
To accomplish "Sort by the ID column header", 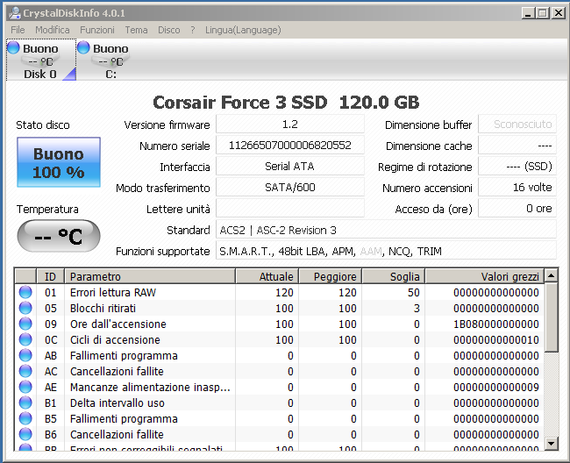I will click(x=51, y=276).
